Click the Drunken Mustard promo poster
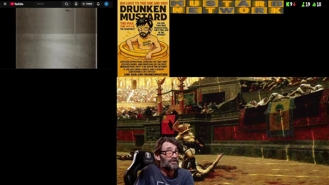The width and height of the screenshot is (329, 185). coord(143,39)
